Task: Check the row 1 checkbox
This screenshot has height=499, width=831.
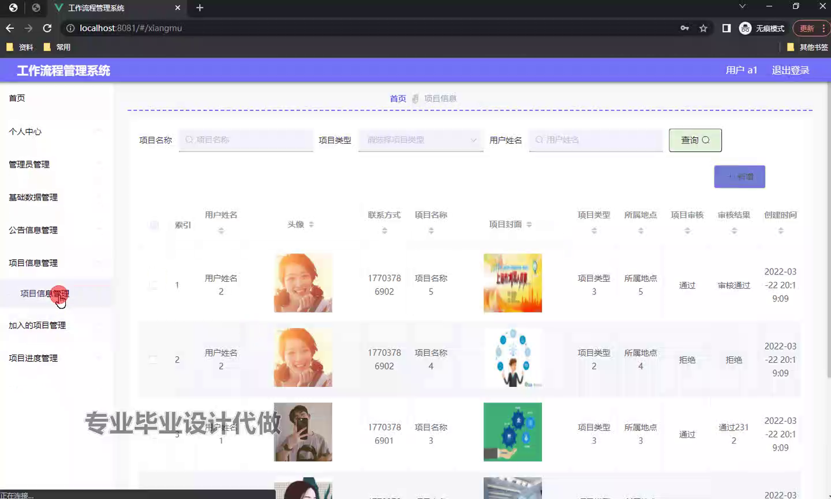Action: (x=153, y=285)
